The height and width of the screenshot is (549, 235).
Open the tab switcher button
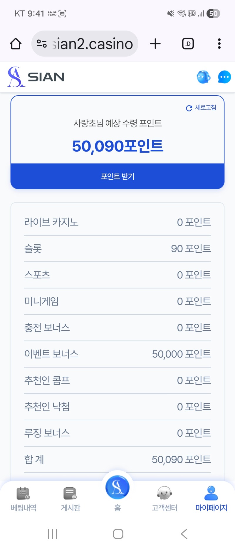click(x=188, y=44)
